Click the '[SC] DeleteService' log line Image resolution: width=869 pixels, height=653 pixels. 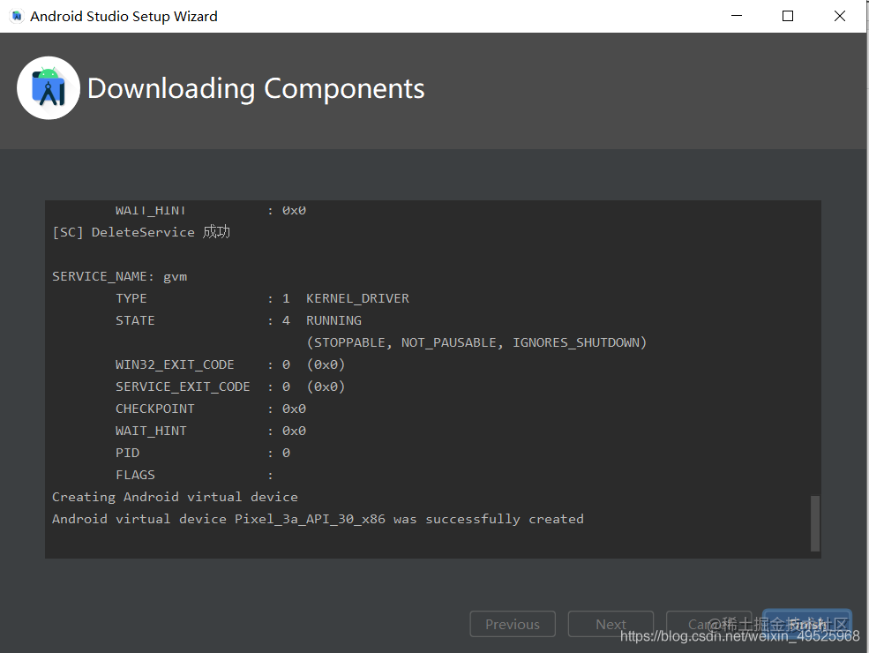tap(141, 232)
